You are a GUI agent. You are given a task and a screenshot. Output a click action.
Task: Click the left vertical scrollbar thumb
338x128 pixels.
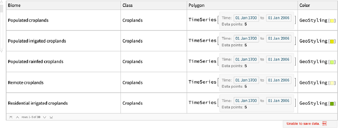[x=1, y=9]
